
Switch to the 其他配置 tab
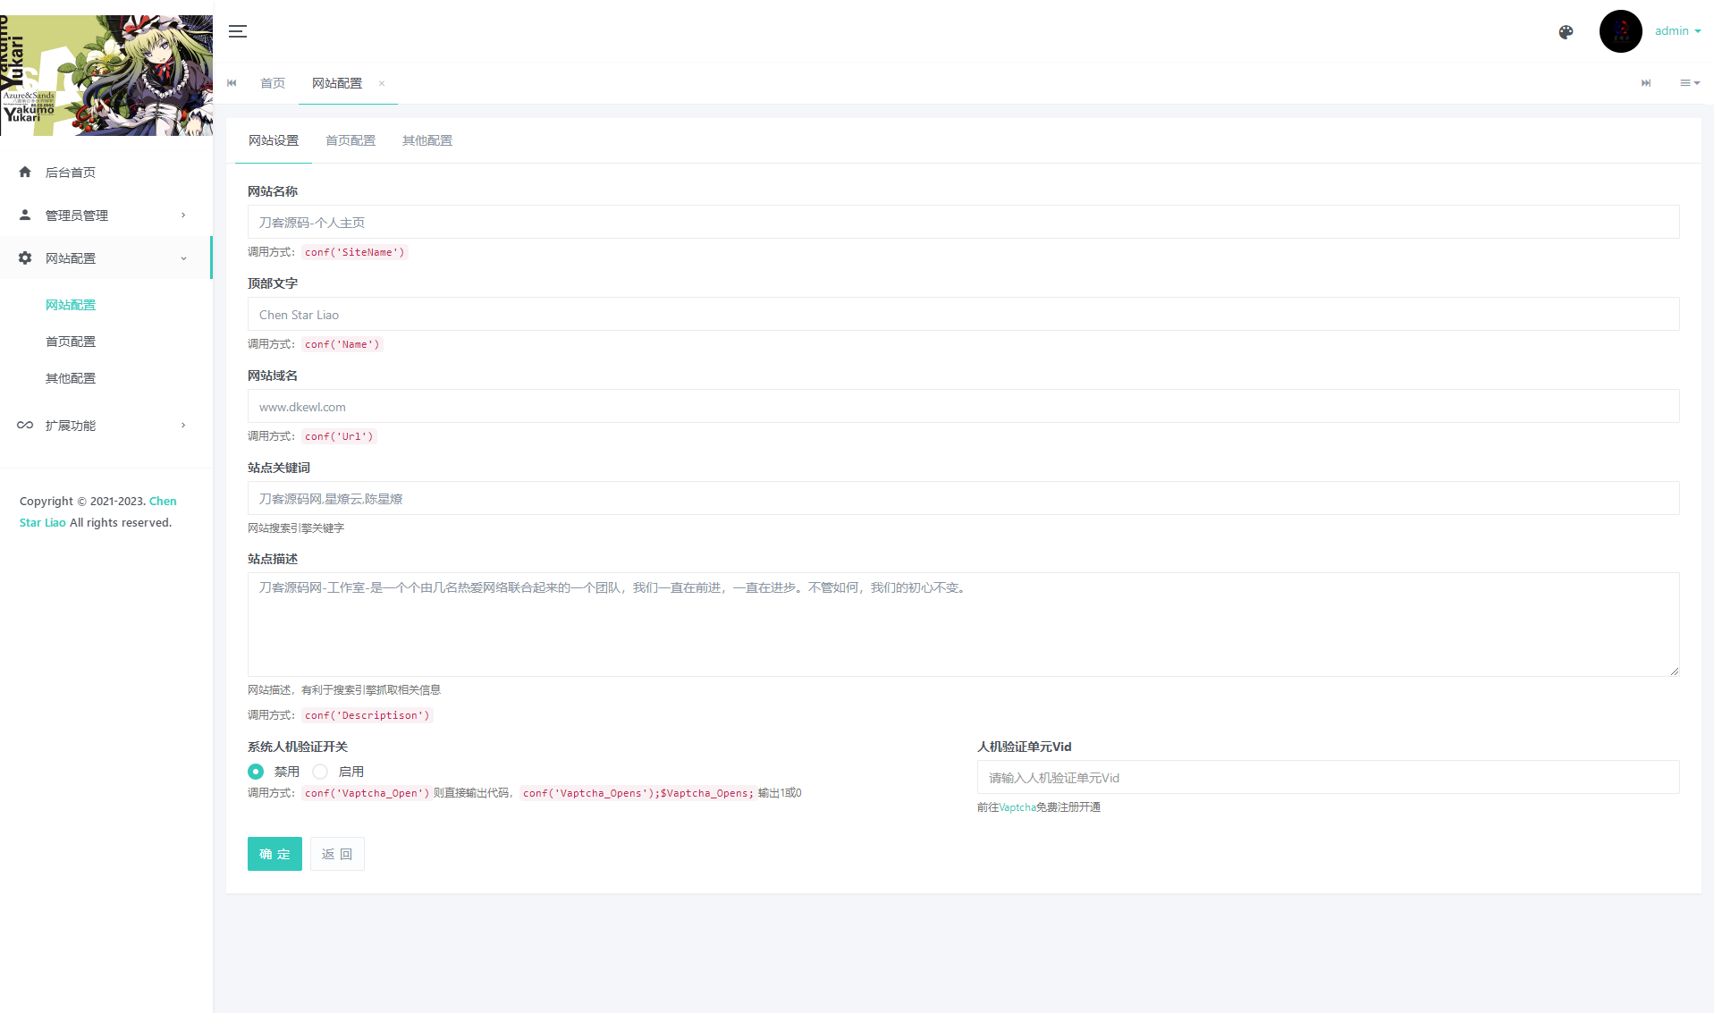427,140
